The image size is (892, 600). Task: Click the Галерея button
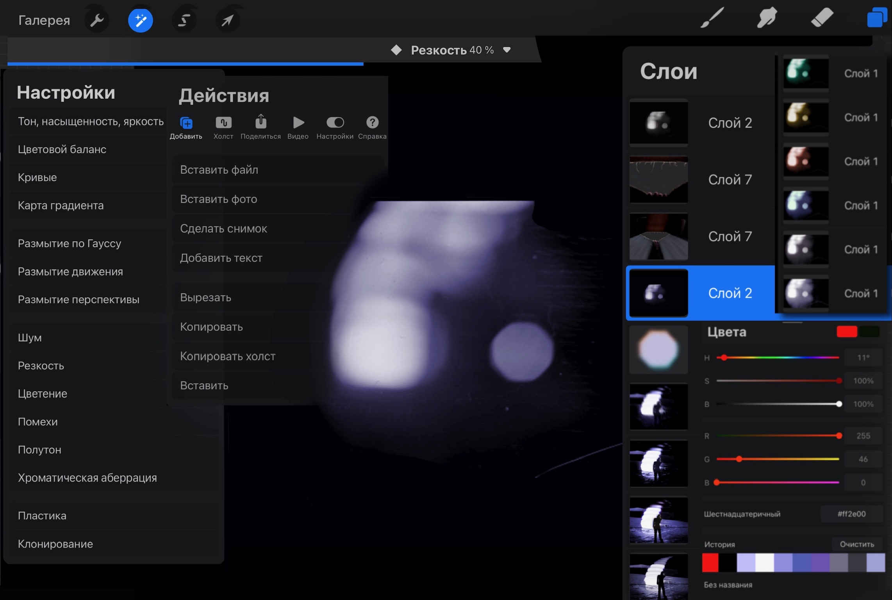point(44,20)
